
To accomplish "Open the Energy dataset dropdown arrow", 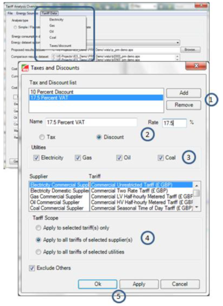I will tap(178, 42).
